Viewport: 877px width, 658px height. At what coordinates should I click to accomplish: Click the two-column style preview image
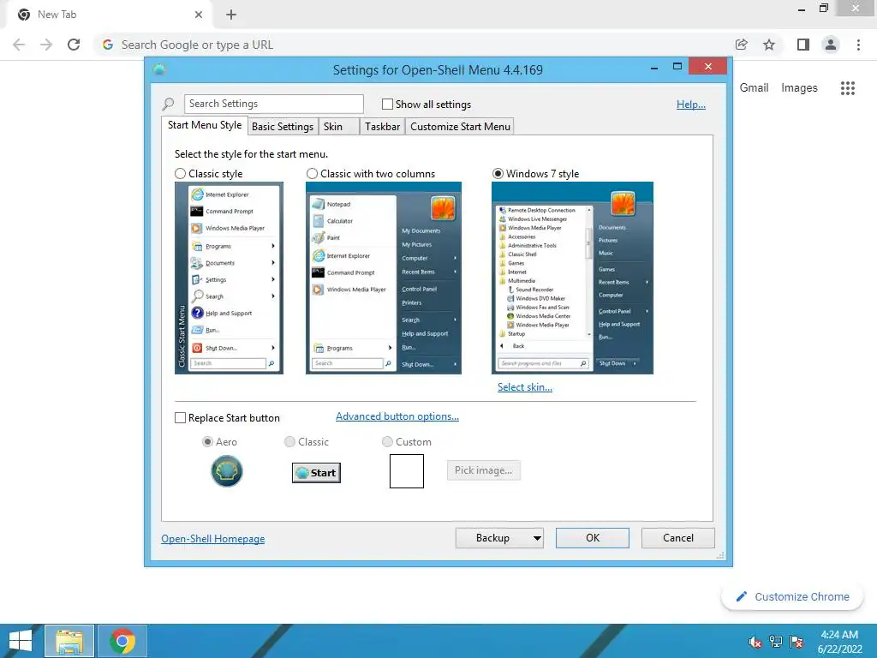pyautogui.click(x=384, y=278)
